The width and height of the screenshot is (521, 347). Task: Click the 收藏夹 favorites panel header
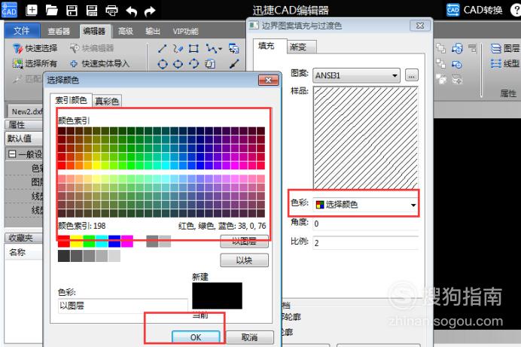23,238
